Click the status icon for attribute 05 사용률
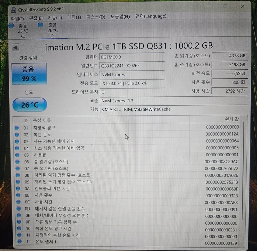Screen dimensions: 257x251 coord(17,155)
